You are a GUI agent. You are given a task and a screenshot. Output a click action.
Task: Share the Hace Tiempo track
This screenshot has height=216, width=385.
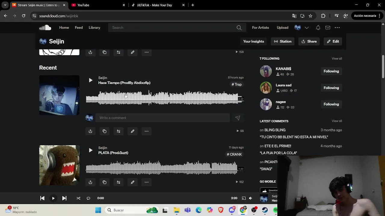coord(90,131)
